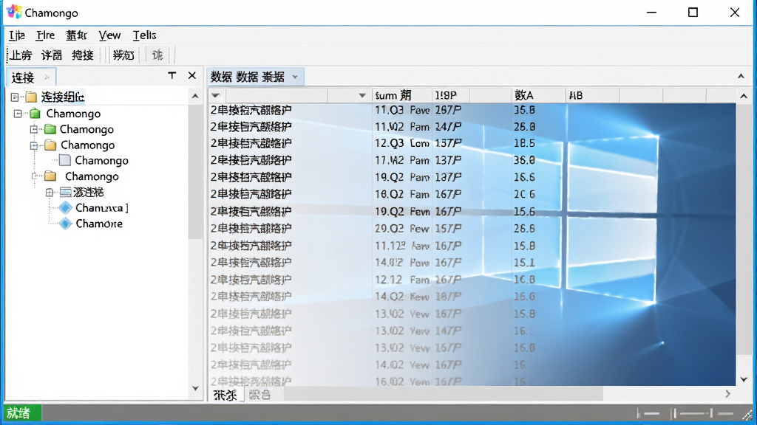This screenshot has width=757, height=425.
Task: Select the 连接 tab in left panel
Action: click(x=31, y=77)
